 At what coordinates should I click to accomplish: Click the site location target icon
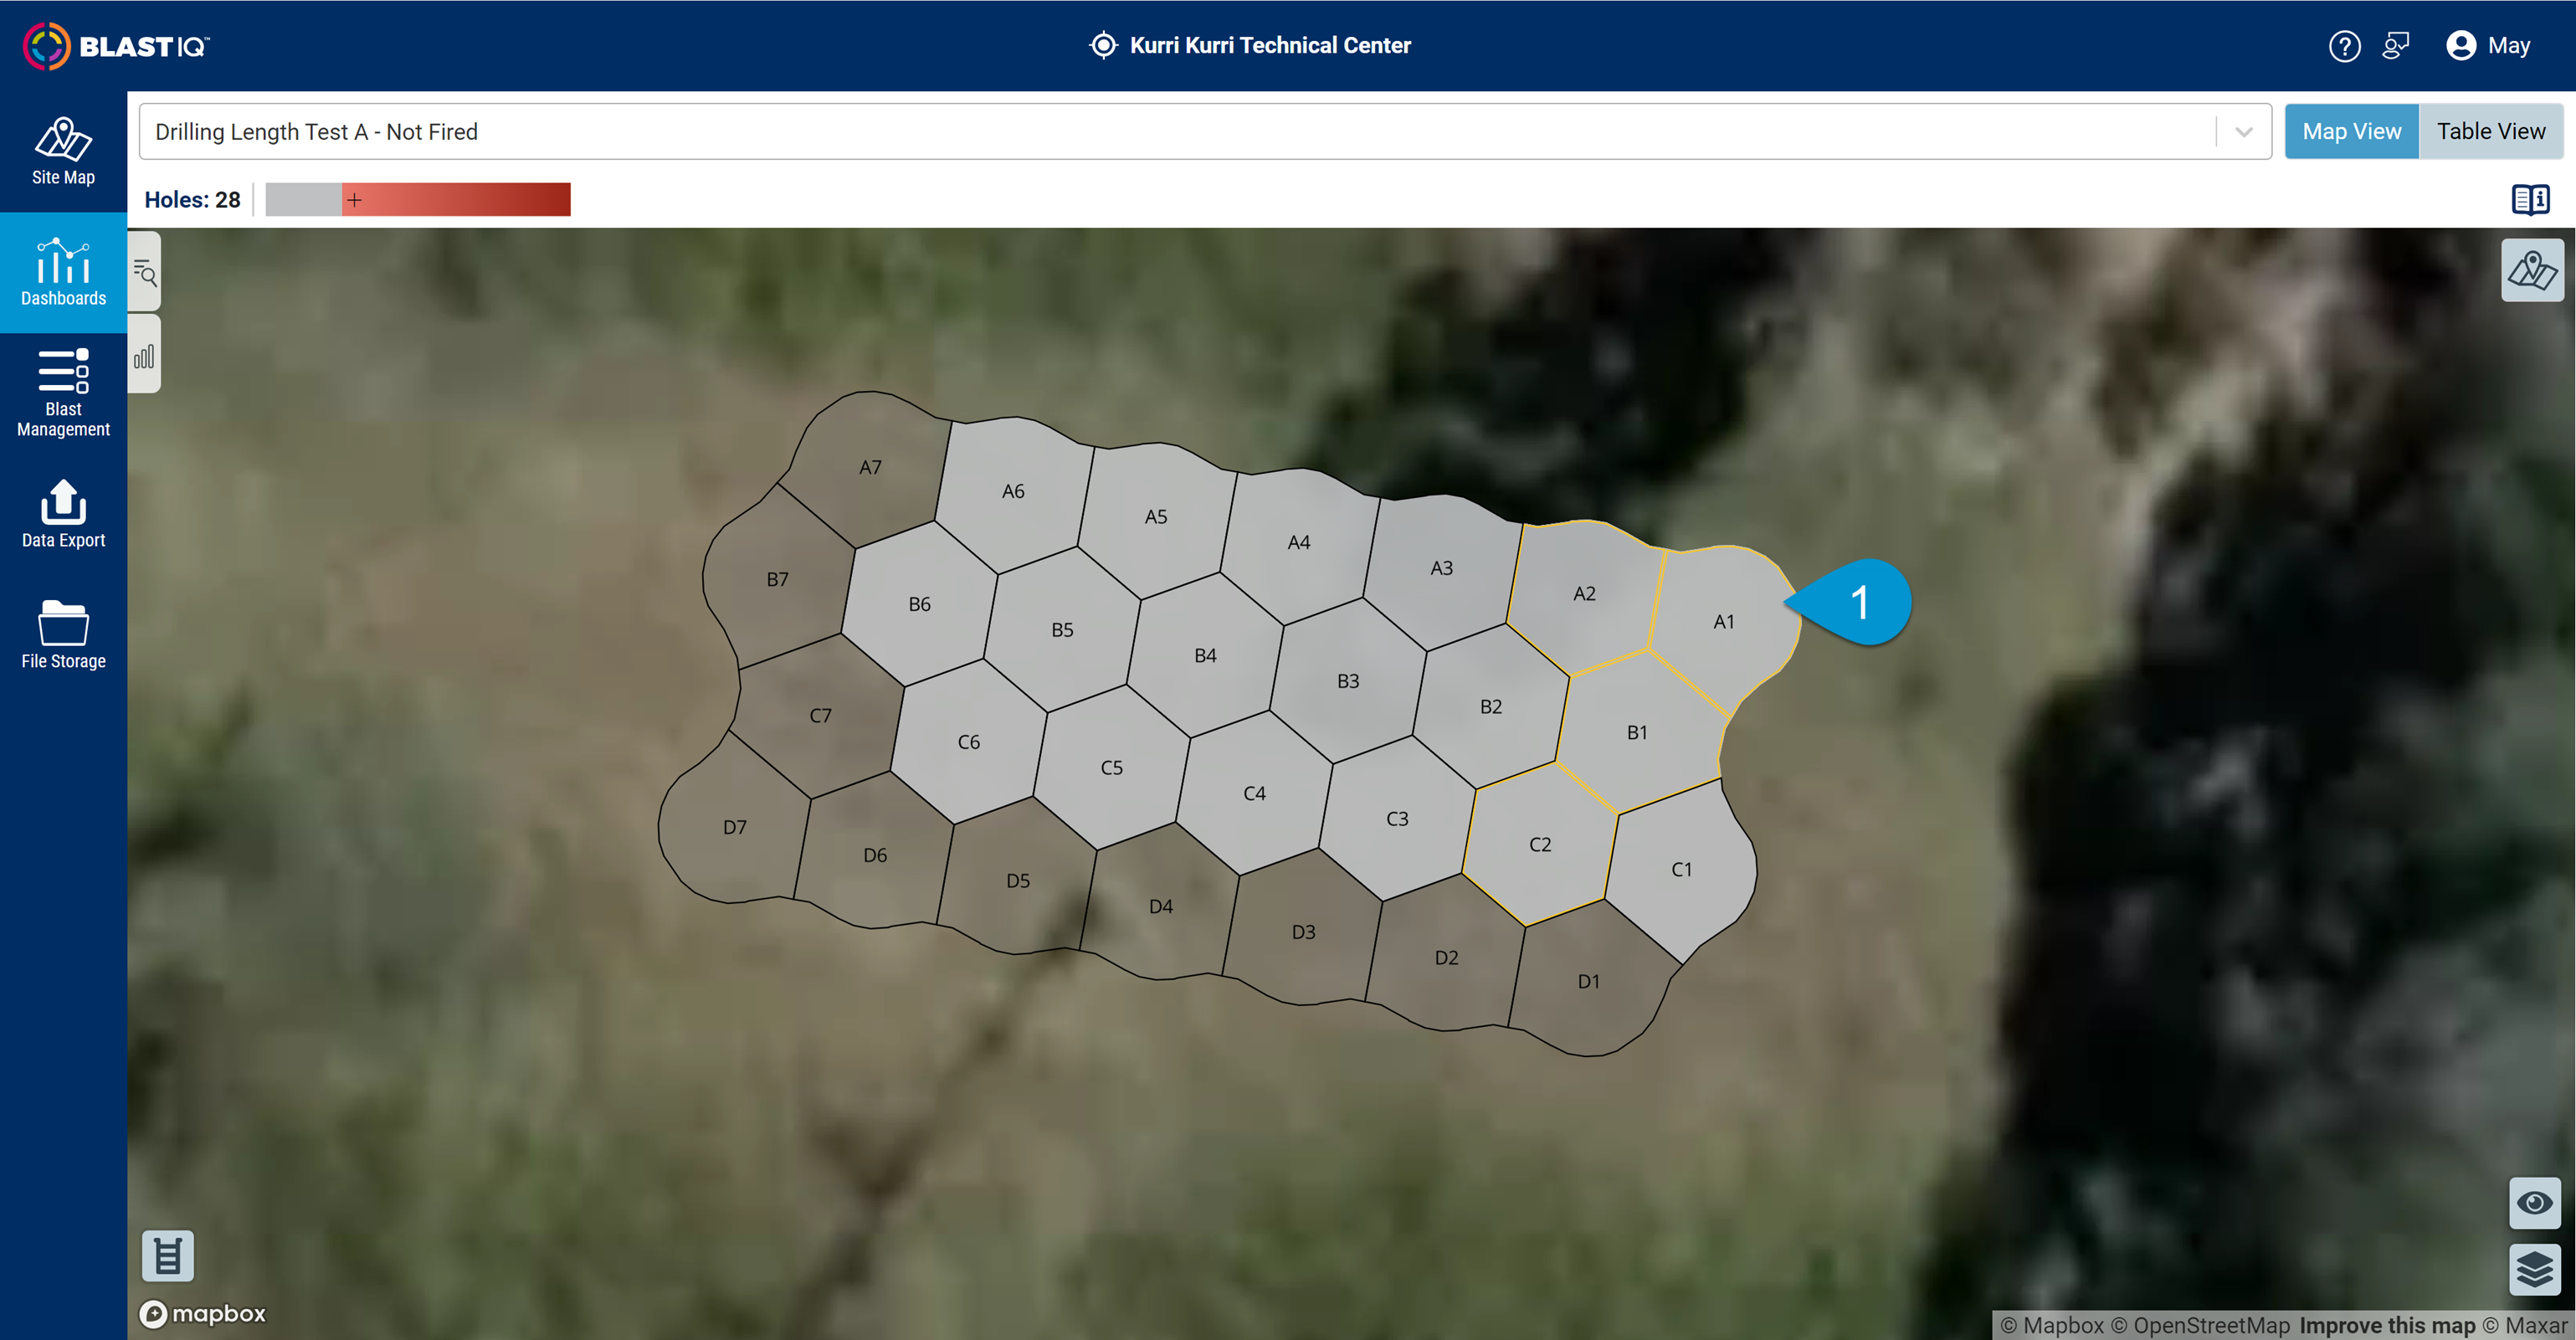(1103, 45)
